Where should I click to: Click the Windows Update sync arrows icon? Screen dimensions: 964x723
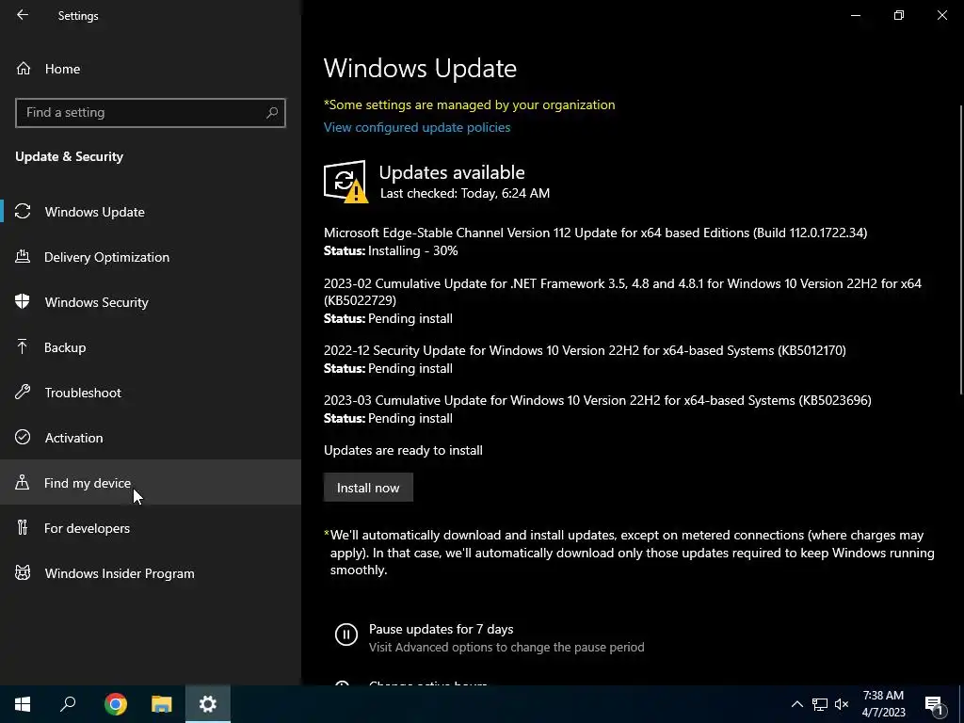coord(23,212)
